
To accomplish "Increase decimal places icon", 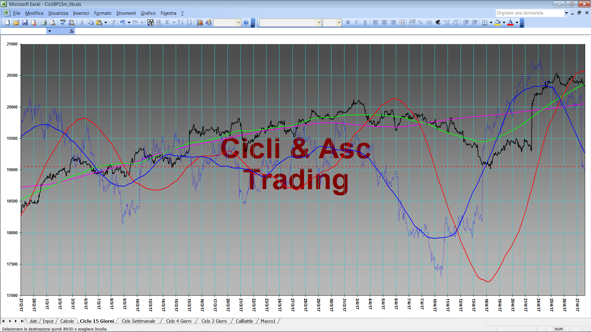I will click(x=447, y=22).
